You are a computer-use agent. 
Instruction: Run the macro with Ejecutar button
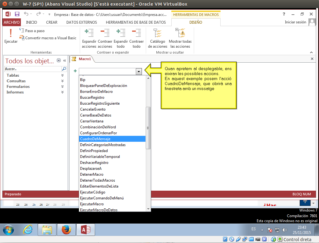[x=11, y=36]
